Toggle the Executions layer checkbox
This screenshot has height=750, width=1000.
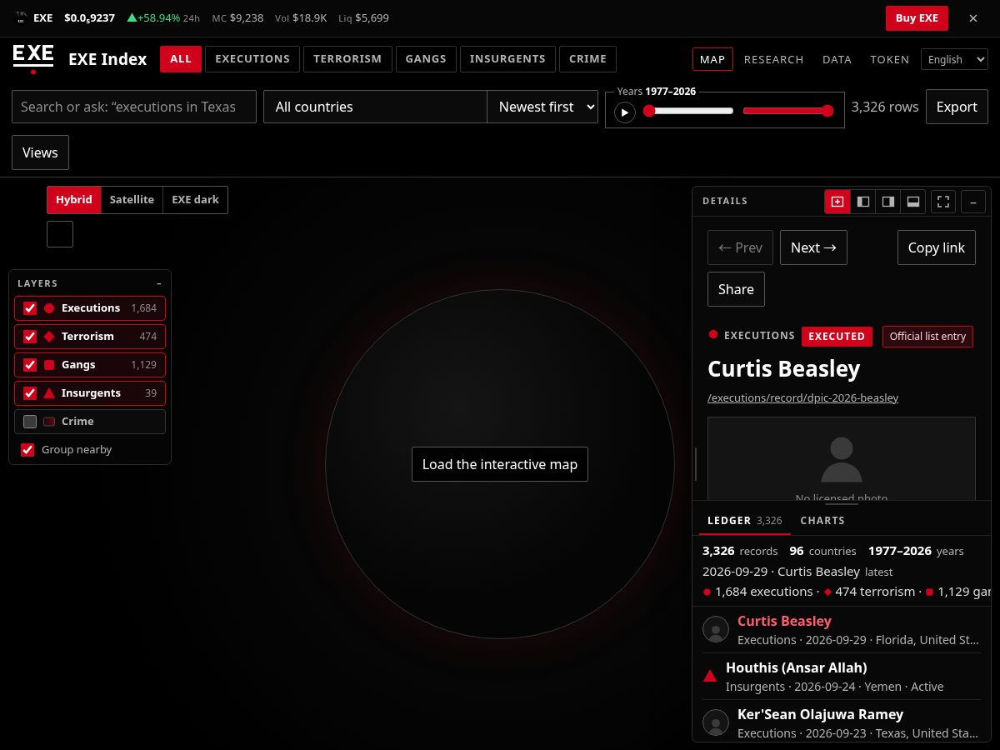(x=30, y=308)
